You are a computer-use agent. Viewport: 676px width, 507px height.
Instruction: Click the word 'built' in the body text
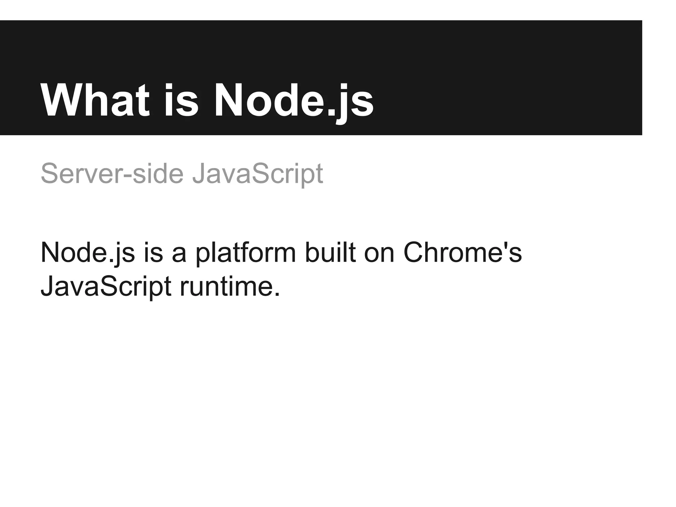click(330, 253)
